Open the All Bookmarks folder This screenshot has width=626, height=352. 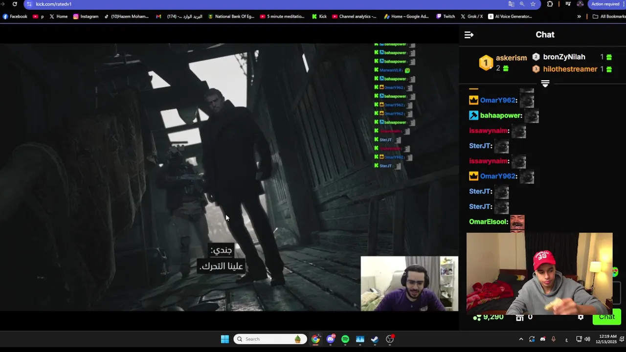point(609,16)
